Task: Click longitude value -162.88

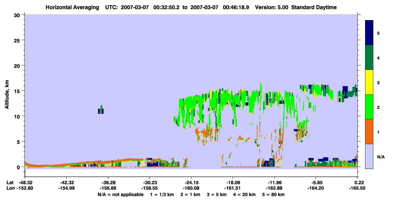Action: pos(274,188)
